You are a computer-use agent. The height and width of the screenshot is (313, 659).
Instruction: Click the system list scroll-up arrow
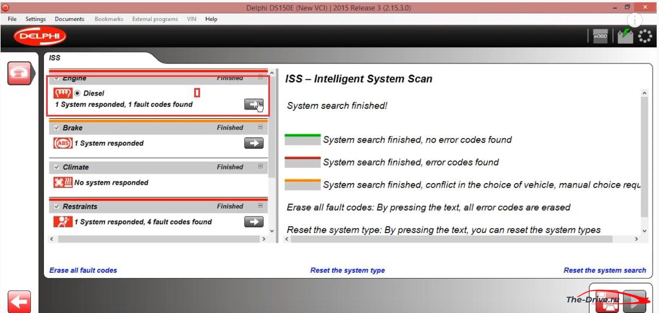click(x=272, y=73)
